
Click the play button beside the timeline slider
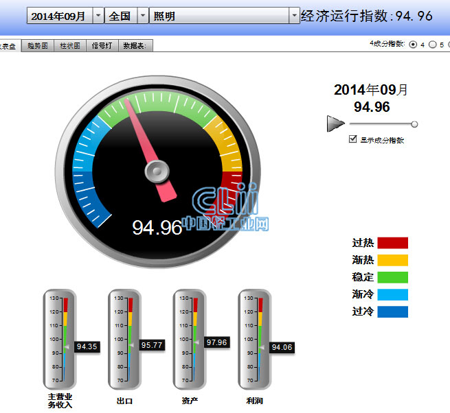click(x=335, y=123)
